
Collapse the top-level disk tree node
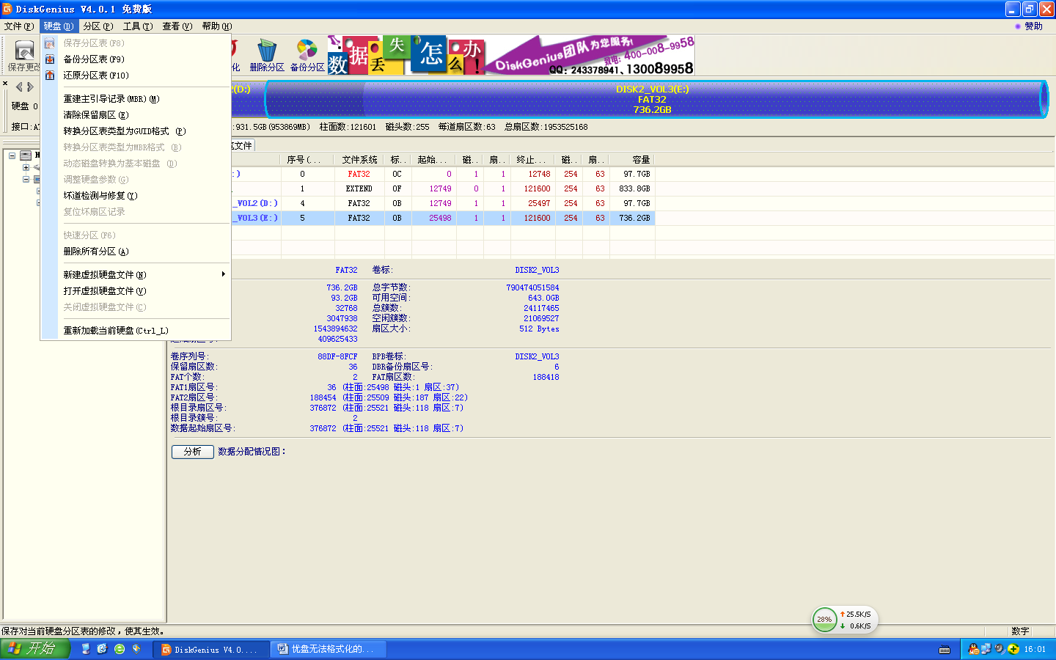[x=12, y=155]
